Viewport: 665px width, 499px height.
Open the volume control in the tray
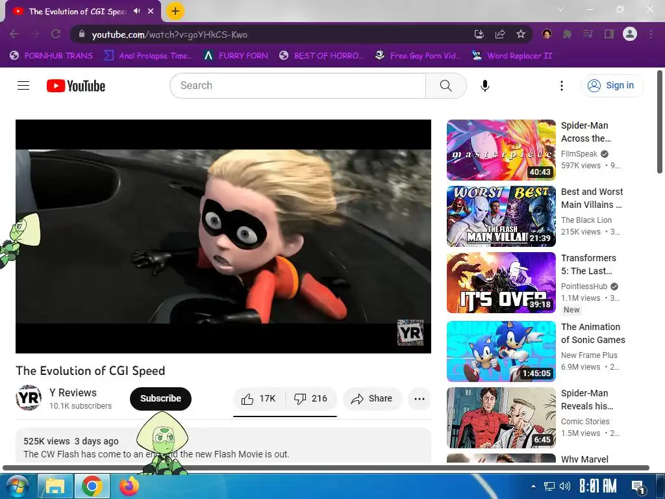(x=565, y=486)
